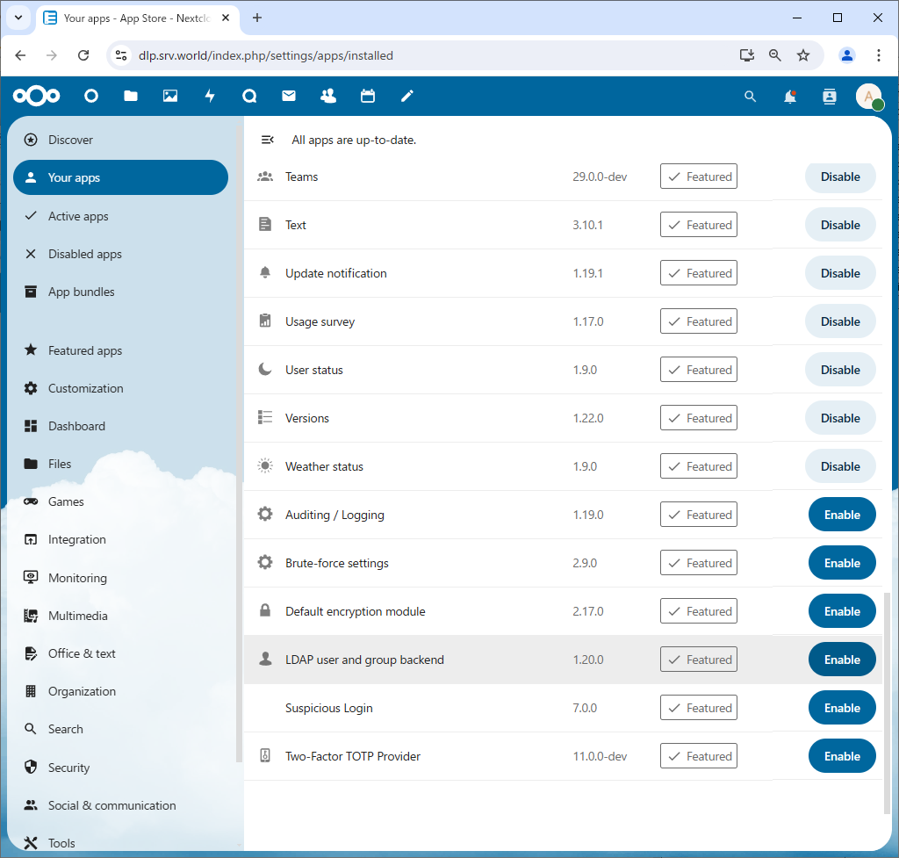Open App bundles category
The height and width of the screenshot is (858, 899).
[x=121, y=292]
